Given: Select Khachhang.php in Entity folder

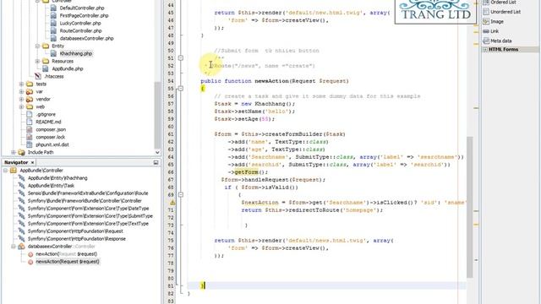Looking at the screenshot, I should tap(76, 53).
